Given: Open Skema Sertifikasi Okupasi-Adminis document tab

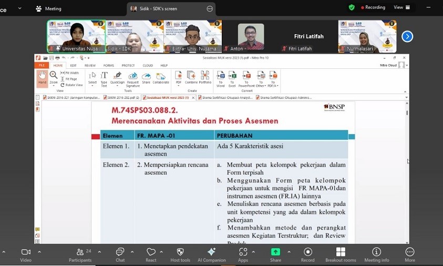Looking at the screenshot, I should 284,98.
